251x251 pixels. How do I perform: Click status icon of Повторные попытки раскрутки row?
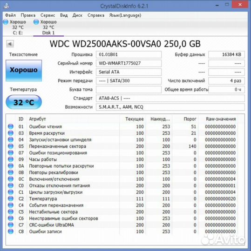tap(11, 166)
